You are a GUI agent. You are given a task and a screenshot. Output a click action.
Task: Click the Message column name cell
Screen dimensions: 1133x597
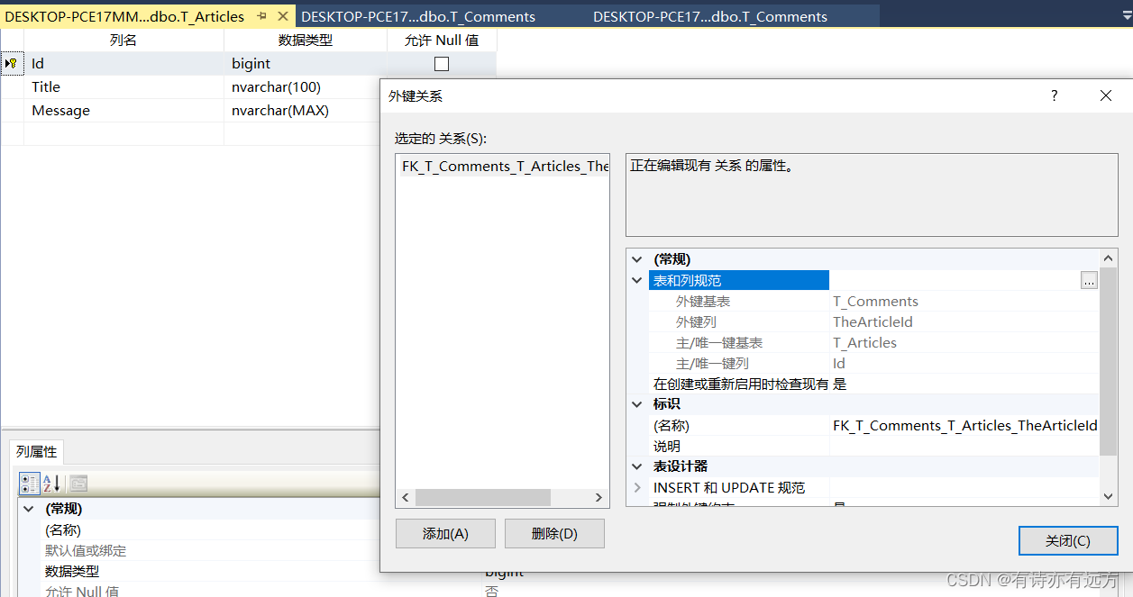(123, 111)
